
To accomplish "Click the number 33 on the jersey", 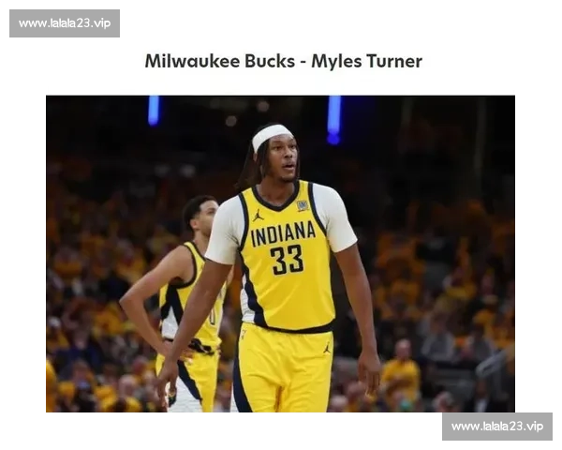I will click(287, 260).
